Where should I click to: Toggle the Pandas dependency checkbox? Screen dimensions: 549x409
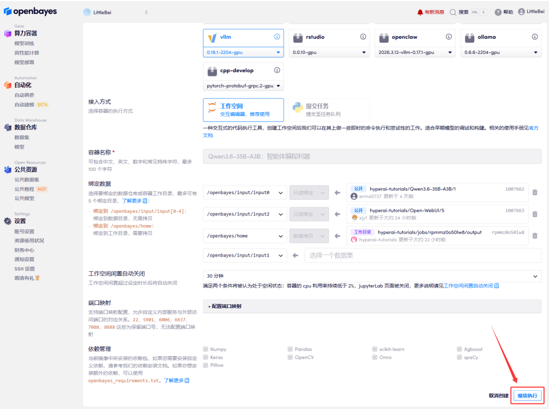(290, 349)
